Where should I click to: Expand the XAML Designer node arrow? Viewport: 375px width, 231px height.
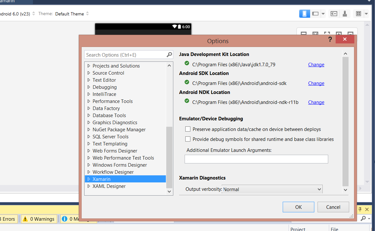tap(89, 186)
